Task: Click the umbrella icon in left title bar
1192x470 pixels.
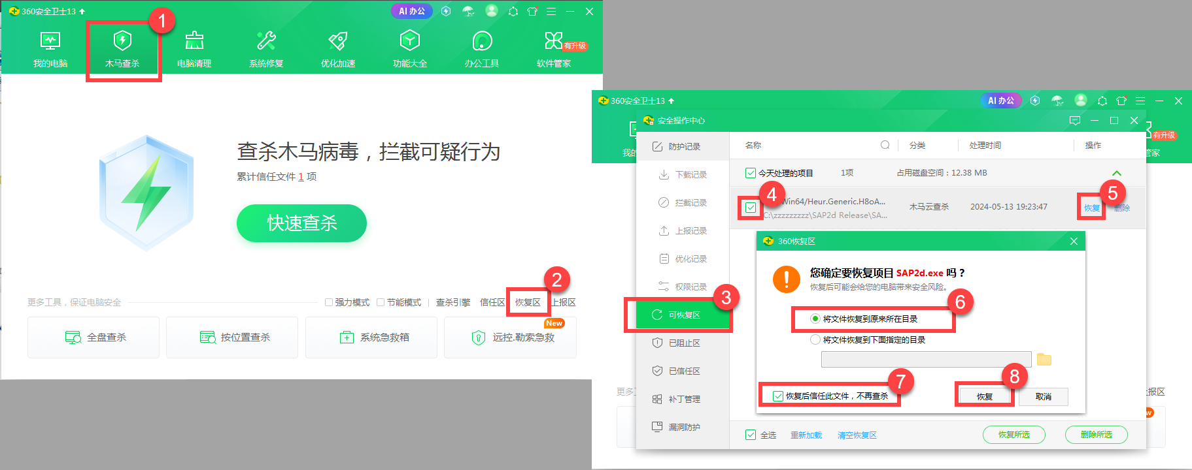Action: (x=468, y=11)
